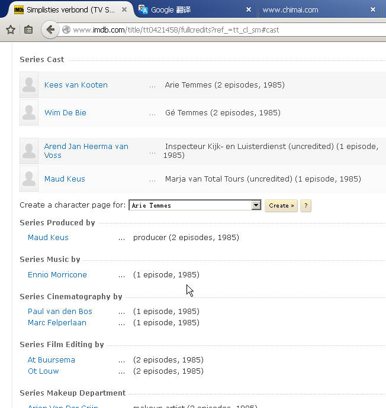Open Kees van Kooten link
The width and height of the screenshot is (386, 408).
[76, 85]
